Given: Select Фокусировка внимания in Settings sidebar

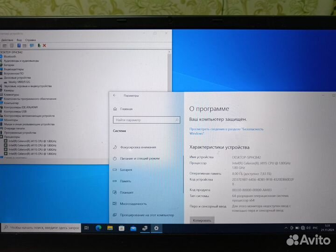Looking at the screenshot, I should [x=138, y=147].
